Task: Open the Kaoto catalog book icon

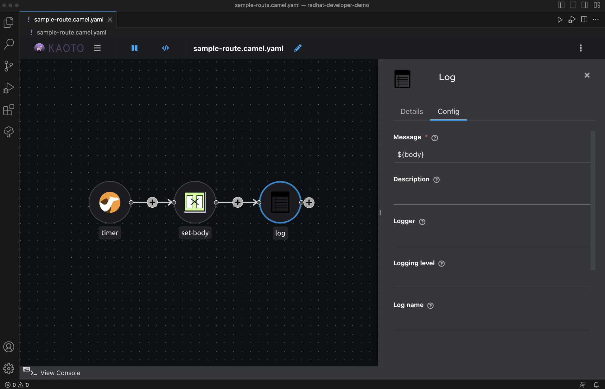Action: [134, 48]
